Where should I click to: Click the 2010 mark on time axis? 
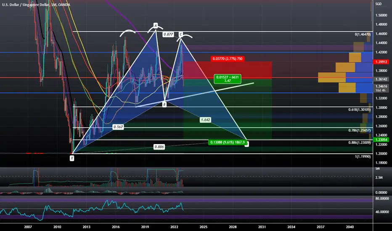coord(57,227)
